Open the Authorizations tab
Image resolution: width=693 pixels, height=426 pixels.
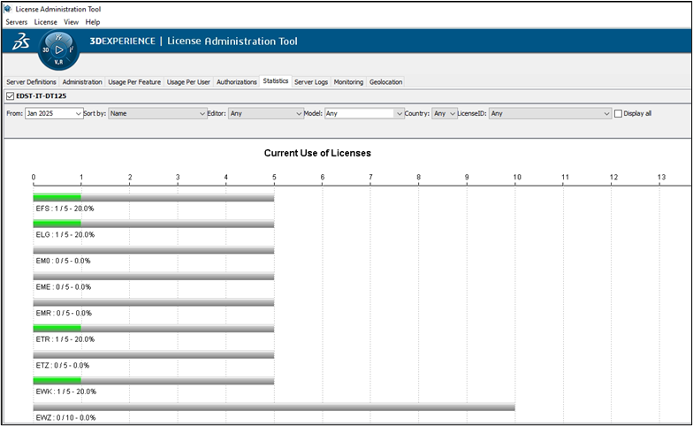236,82
